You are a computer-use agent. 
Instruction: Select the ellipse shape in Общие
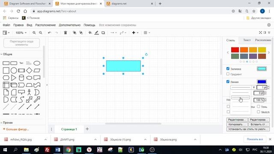coord(37,63)
